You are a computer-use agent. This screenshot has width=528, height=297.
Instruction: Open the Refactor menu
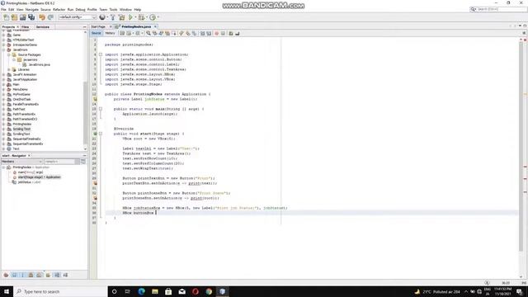[59, 9]
